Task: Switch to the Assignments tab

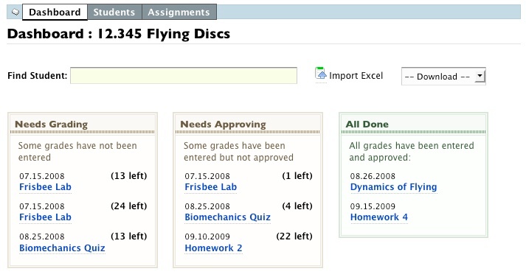Action: tap(179, 12)
